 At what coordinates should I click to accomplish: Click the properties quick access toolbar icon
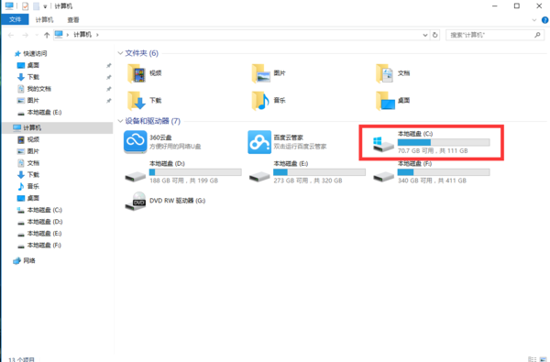tap(26, 6)
